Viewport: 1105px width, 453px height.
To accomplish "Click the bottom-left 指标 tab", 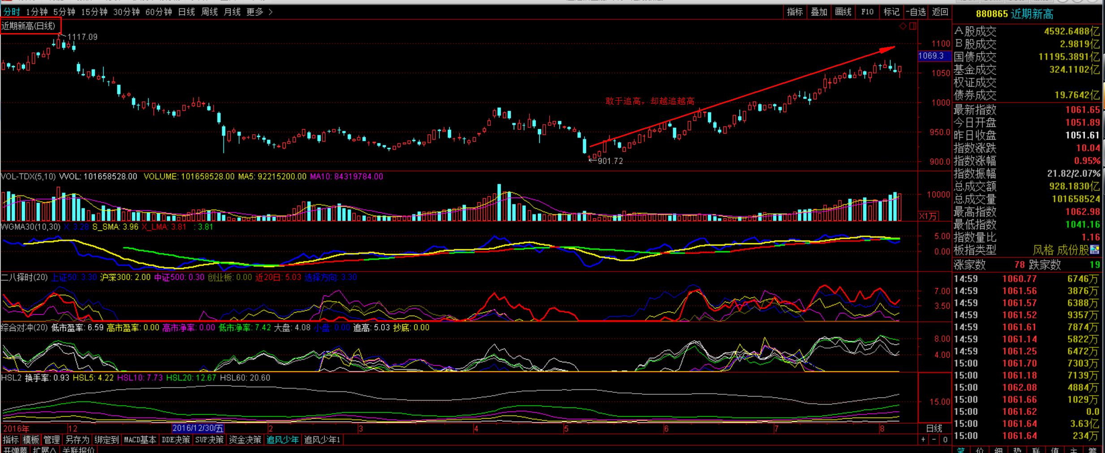I will pyautogui.click(x=11, y=440).
